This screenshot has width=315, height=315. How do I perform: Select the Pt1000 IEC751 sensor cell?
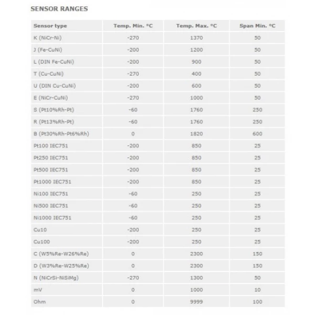52,182
